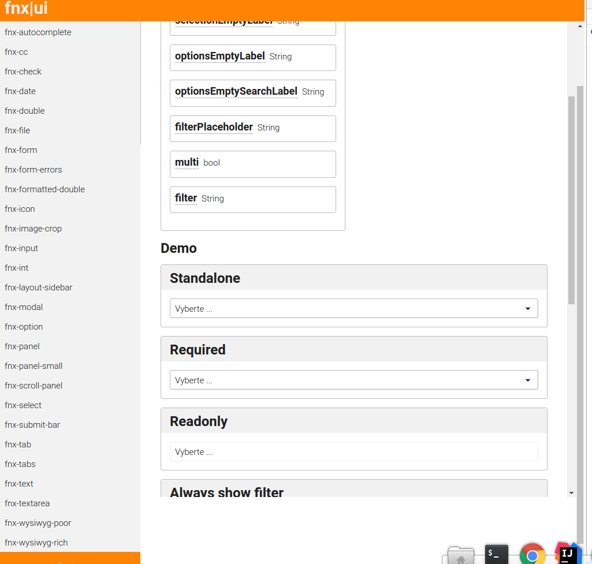Navigate to fnx-layout-sidebar
This screenshot has height=564, width=592.
(x=39, y=287)
